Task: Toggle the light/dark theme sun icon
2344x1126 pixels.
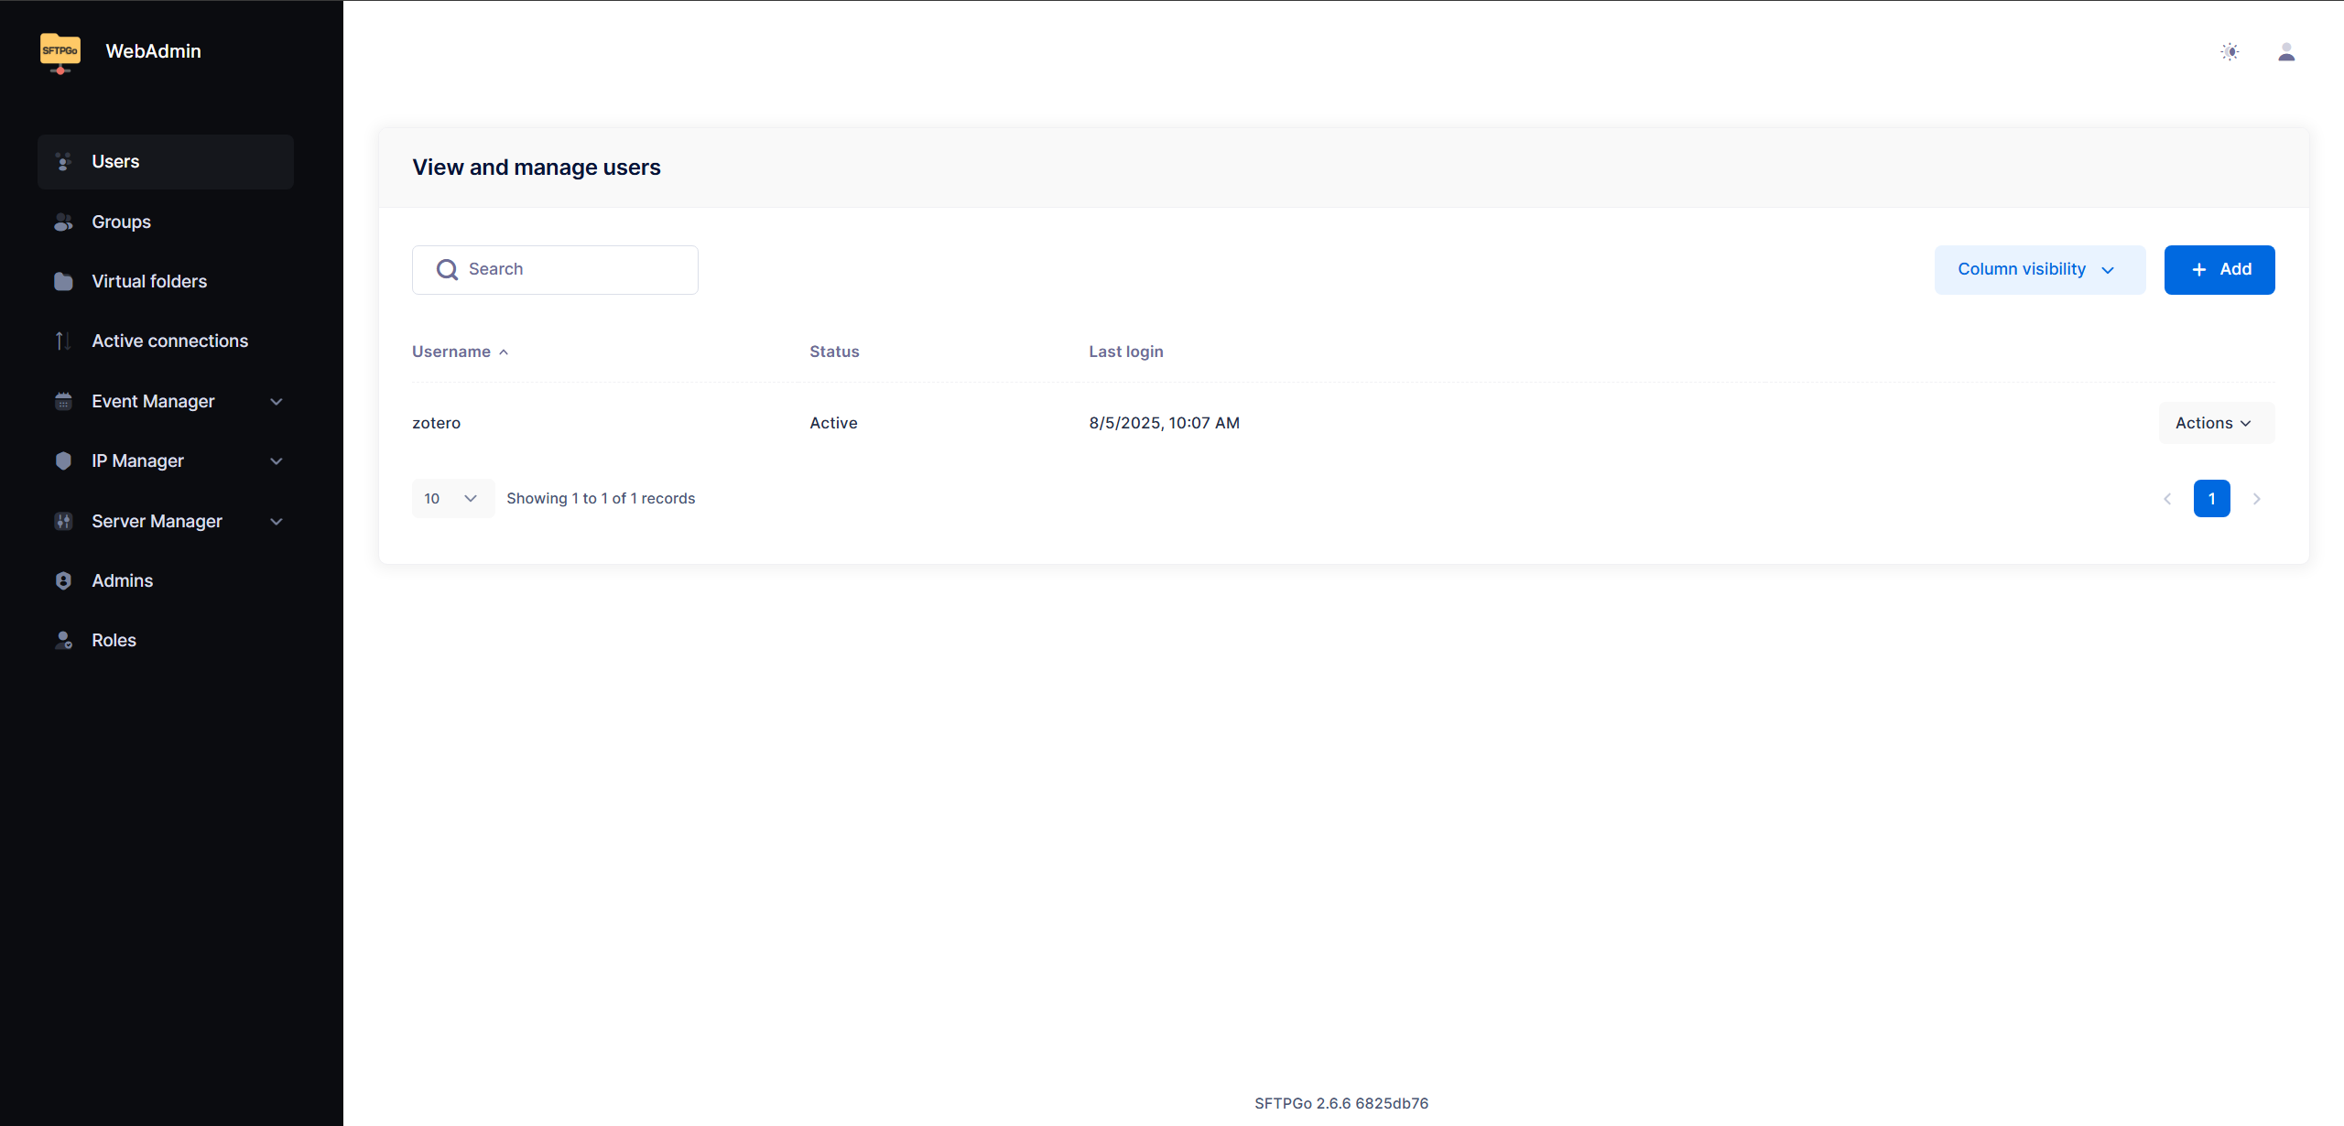Action: (x=2230, y=52)
